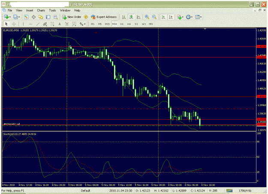Open the Navigator folder-star icon
The height and width of the screenshot is (194, 268).
(41, 17)
